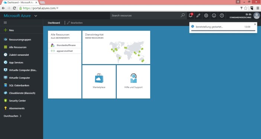
Task: Open the notifications bell icon
Action: coord(190,16)
